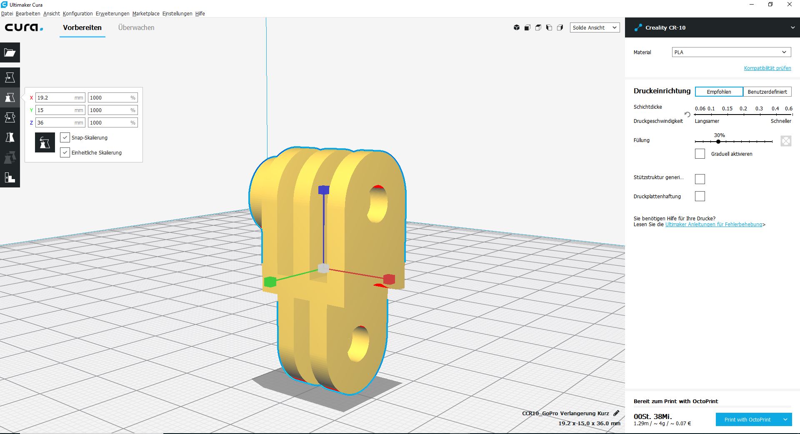
Task: Select the Scale tool in left toolbar
Action: (10, 97)
